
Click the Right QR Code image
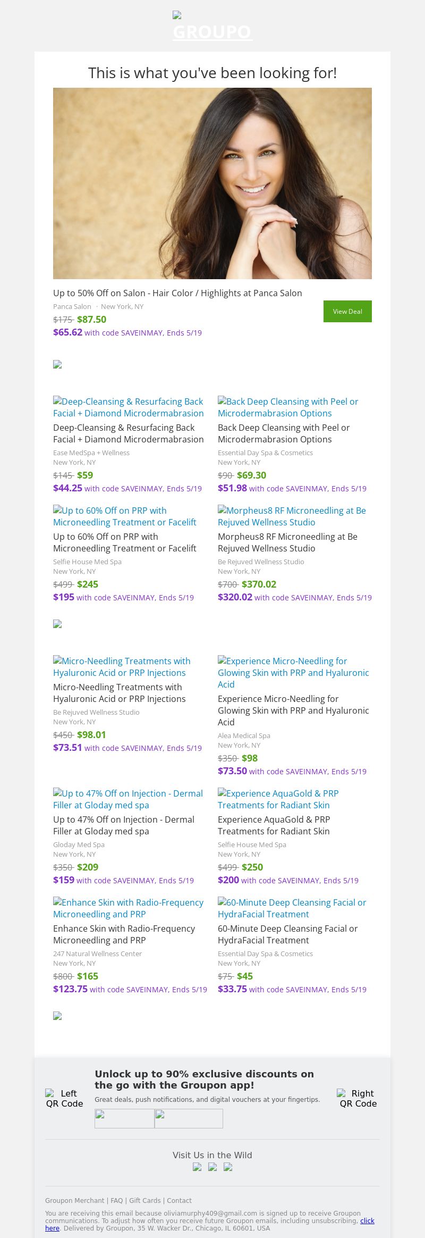(358, 1098)
